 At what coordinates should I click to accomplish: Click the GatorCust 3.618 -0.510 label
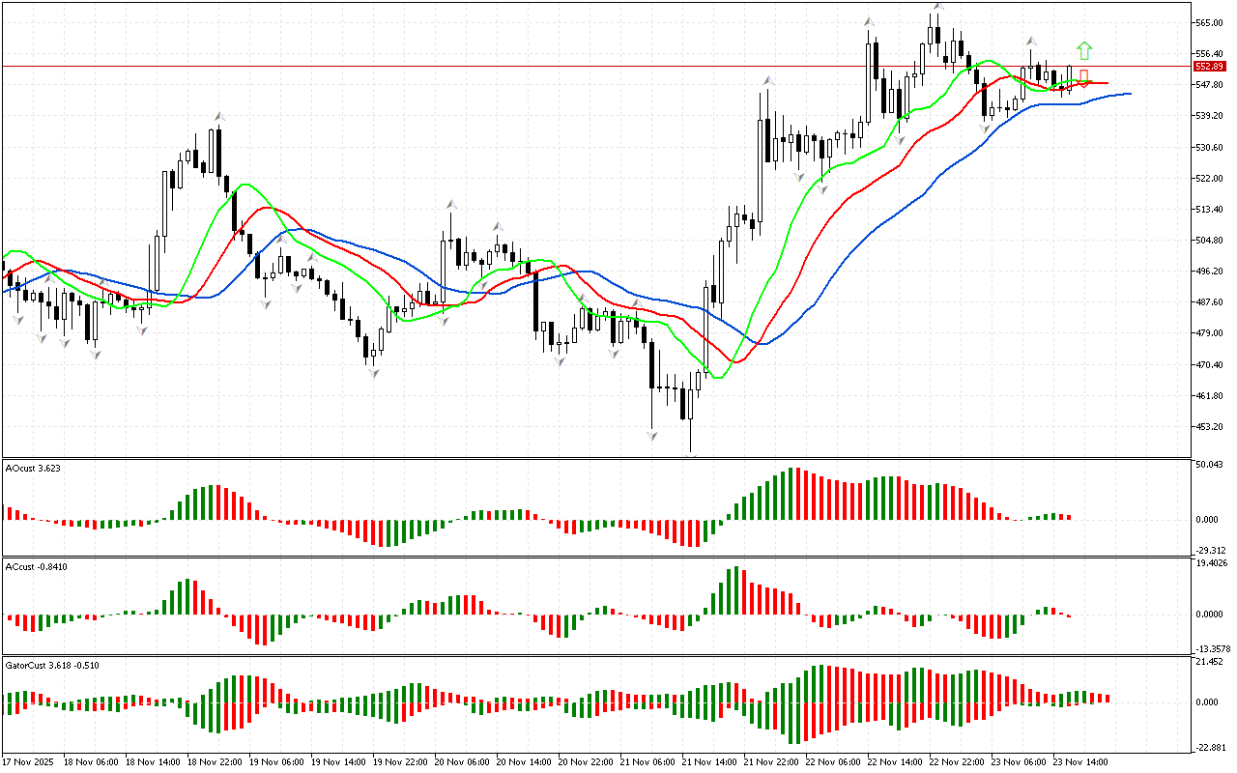click(x=51, y=665)
